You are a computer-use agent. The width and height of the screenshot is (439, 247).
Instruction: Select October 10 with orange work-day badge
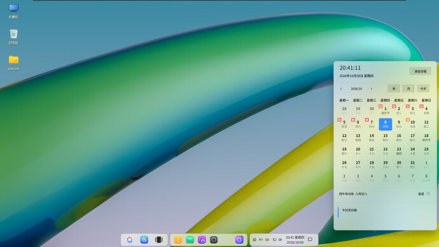(x=413, y=124)
